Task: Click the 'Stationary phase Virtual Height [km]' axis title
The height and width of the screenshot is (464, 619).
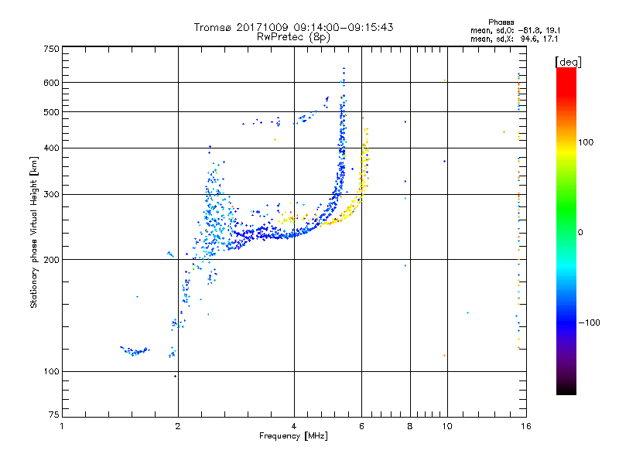Action: 34,232
